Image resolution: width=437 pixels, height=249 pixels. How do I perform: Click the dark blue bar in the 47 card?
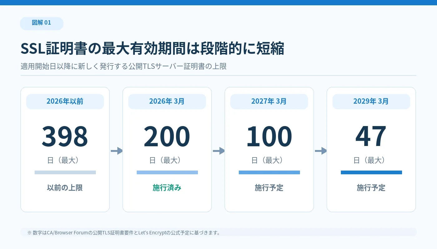pos(371,172)
